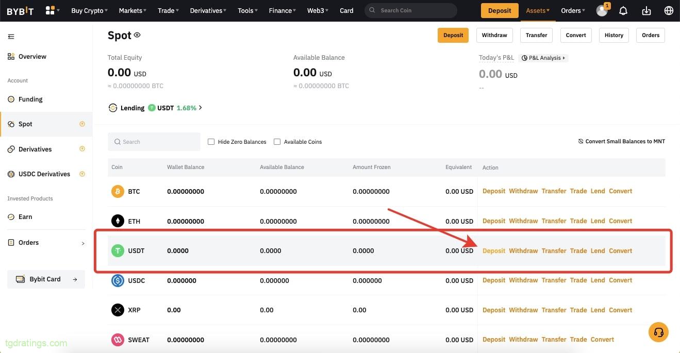Open the Orders button near page header
Image resolution: width=680 pixels, height=353 pixels.
[651, 35]
